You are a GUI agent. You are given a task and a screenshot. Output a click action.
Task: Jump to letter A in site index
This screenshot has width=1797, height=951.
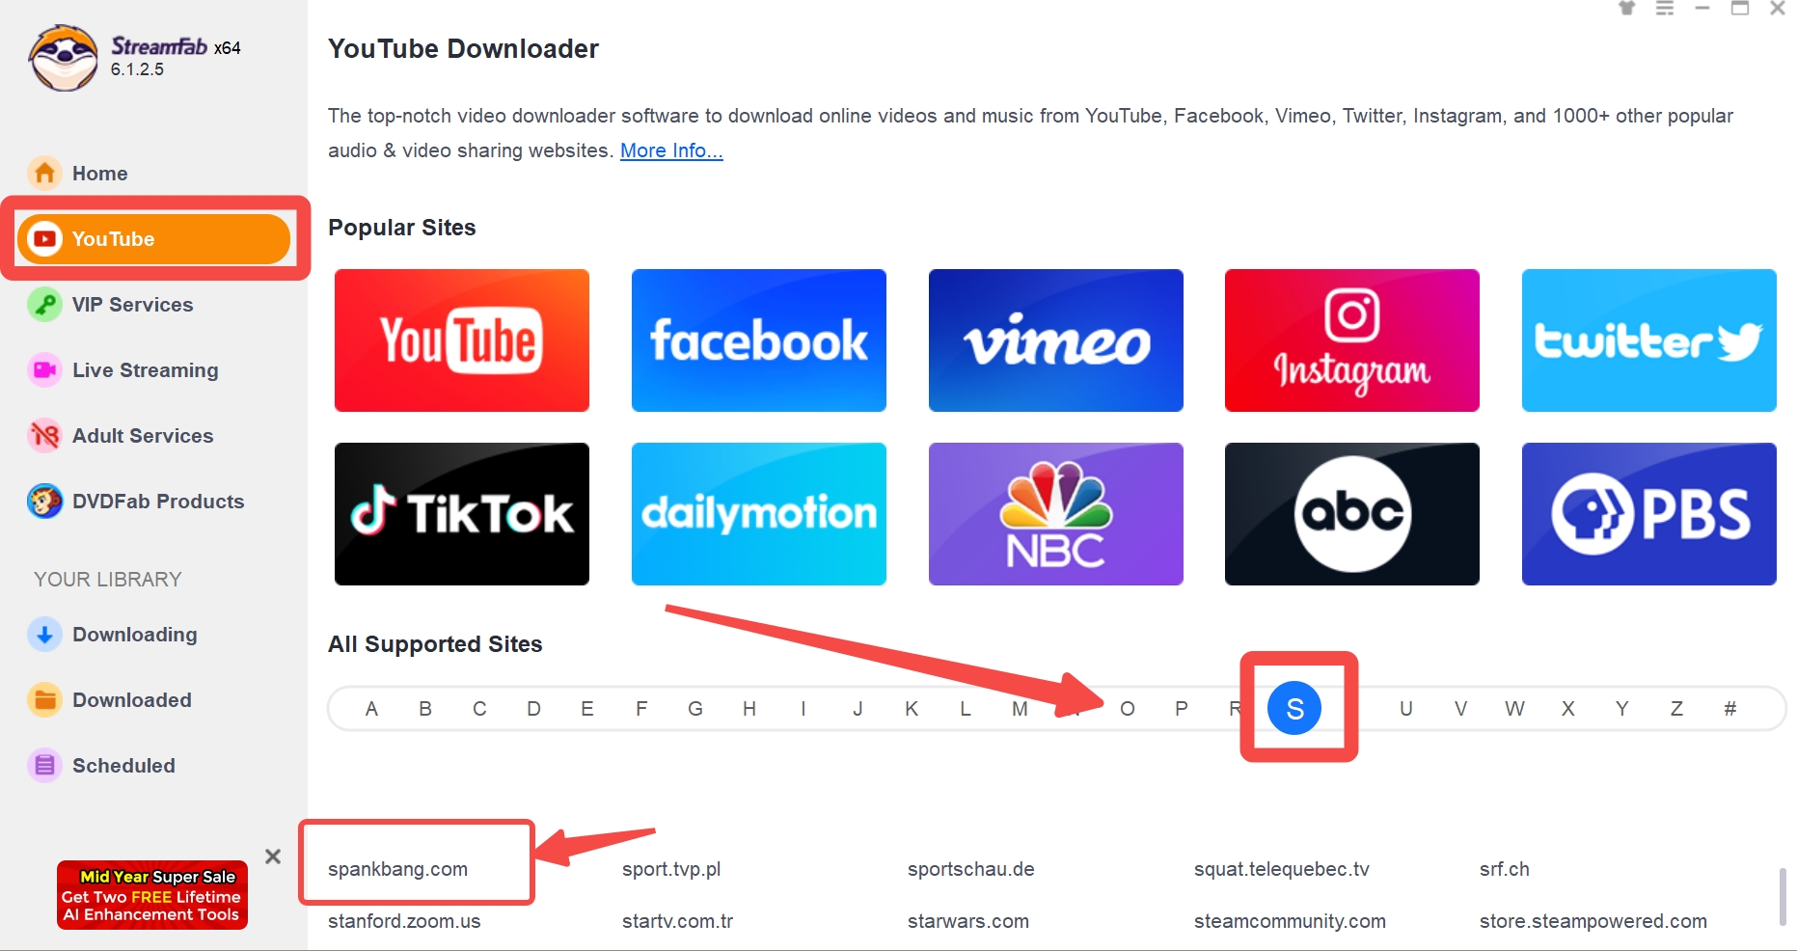pyautogui.click(x=370, y=708)
